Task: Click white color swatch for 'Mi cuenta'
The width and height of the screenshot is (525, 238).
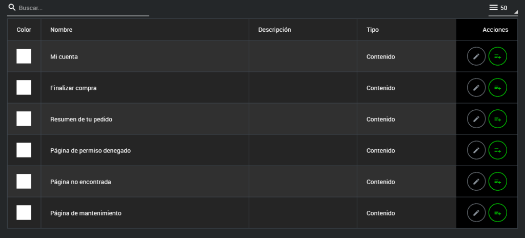Action: [x=24, y=56]
